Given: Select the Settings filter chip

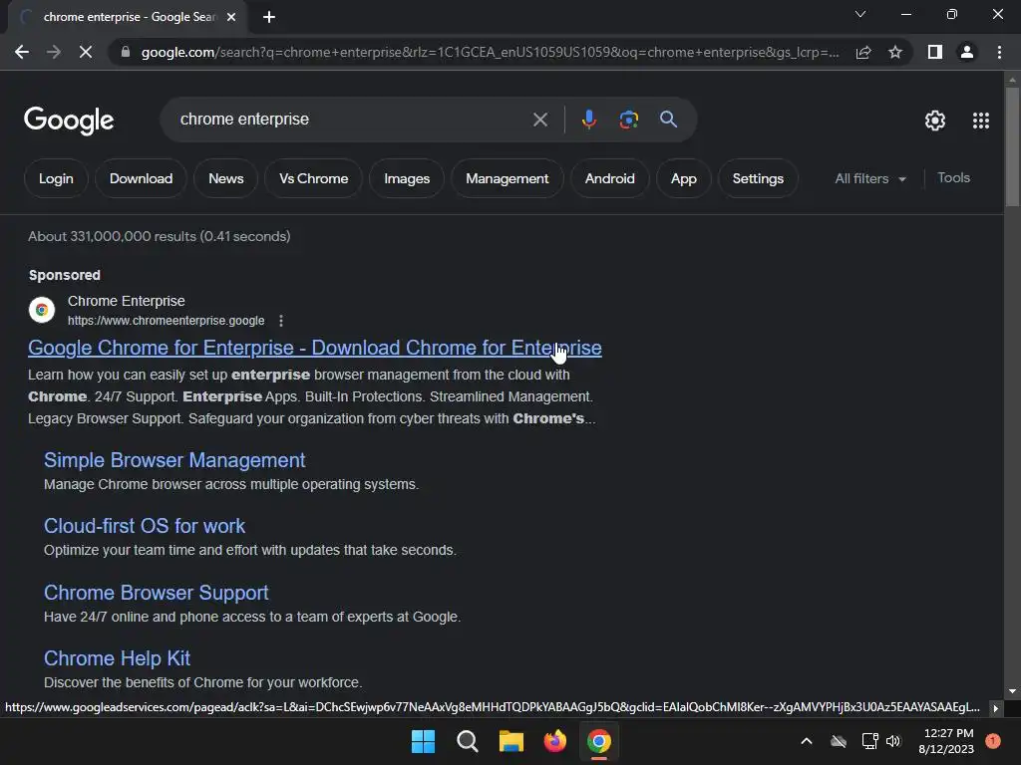Looking at the screenshot, I should pyautogui.click(x=758, y=178).
